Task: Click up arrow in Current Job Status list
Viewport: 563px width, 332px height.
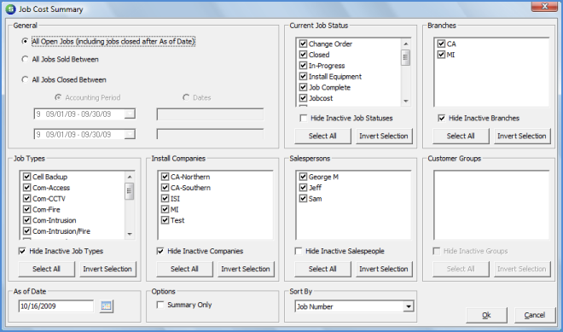Action: [406, 44]
